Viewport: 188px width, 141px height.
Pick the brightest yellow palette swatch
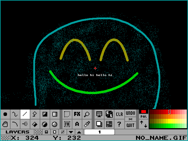pos(169,121)
